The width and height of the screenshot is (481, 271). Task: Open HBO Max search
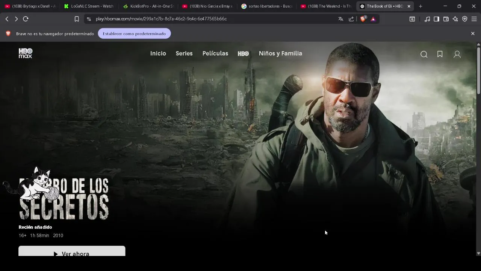coord(424,54)
